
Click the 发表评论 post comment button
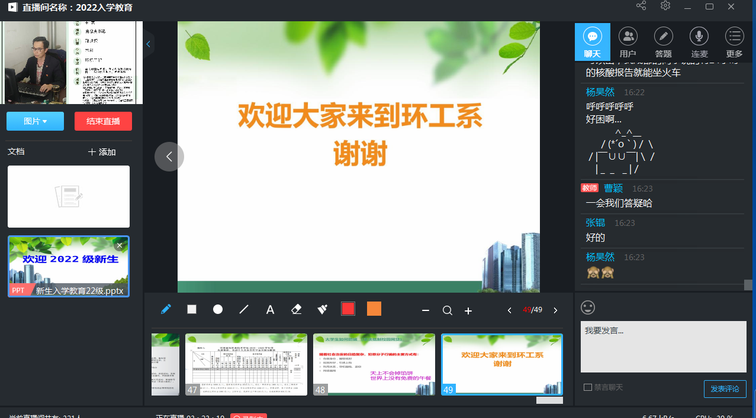click(x=725, y=389)
